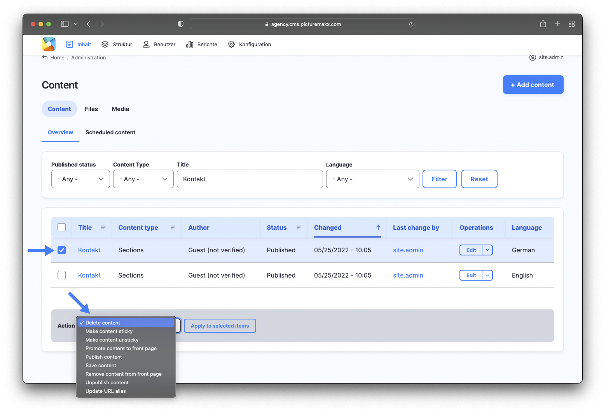Open the Published status dropdown
The image size is (606, 420).
(80, 179)
